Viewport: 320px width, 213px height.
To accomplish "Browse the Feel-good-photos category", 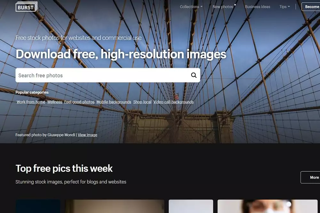I will point(79,102).
